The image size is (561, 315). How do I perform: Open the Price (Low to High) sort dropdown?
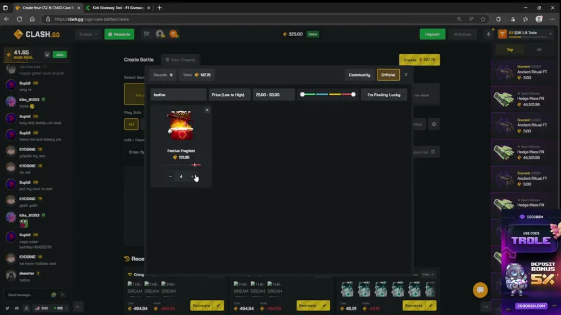click(230, 94)
